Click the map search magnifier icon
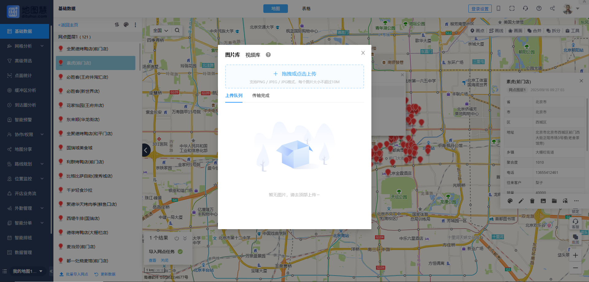 177,30
